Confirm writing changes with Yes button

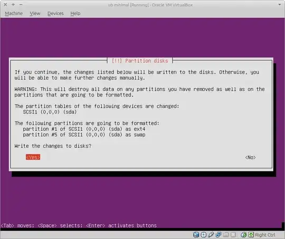click(x=33, y=157)
